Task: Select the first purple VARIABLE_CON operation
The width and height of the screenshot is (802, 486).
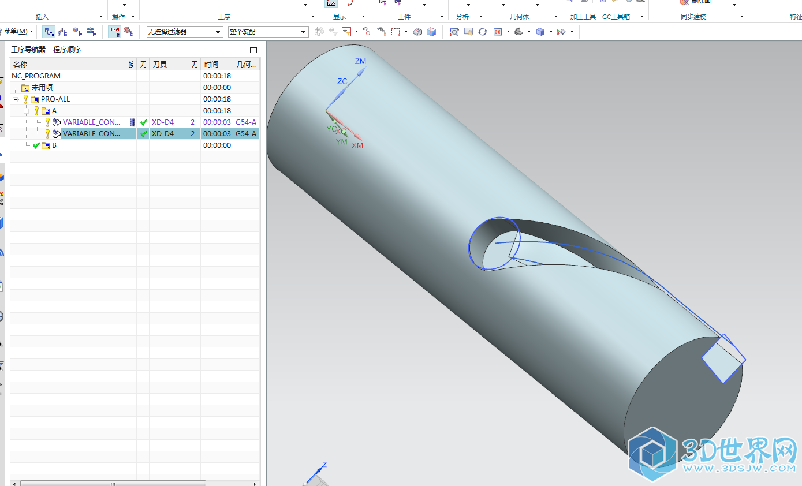Action: (x=91, y=122)
